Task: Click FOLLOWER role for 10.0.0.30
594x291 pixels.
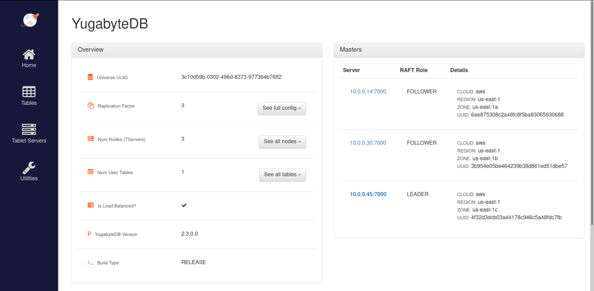Action: (x=422, y=143)
